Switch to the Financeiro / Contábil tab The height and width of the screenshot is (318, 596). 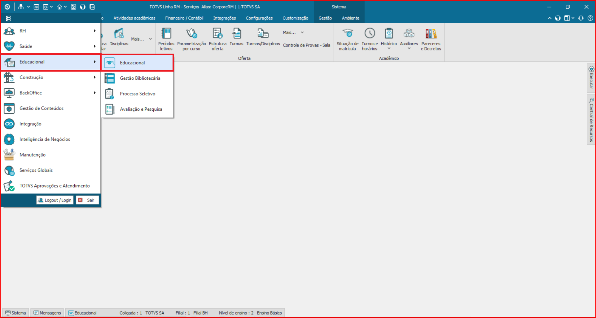pyautogui.click(x=184, y=18)
